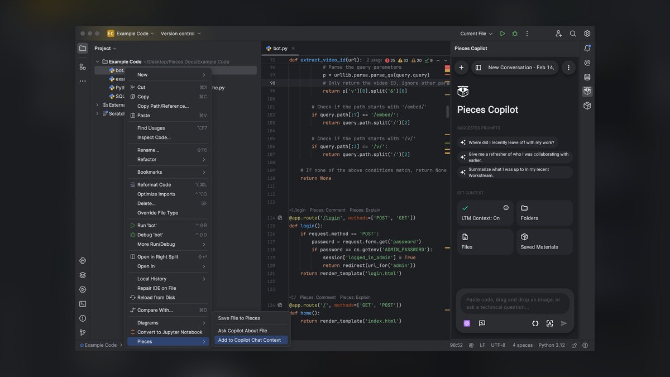Open the New submenu
Viewport: 670px width, 377px height.
coord(168,75)
